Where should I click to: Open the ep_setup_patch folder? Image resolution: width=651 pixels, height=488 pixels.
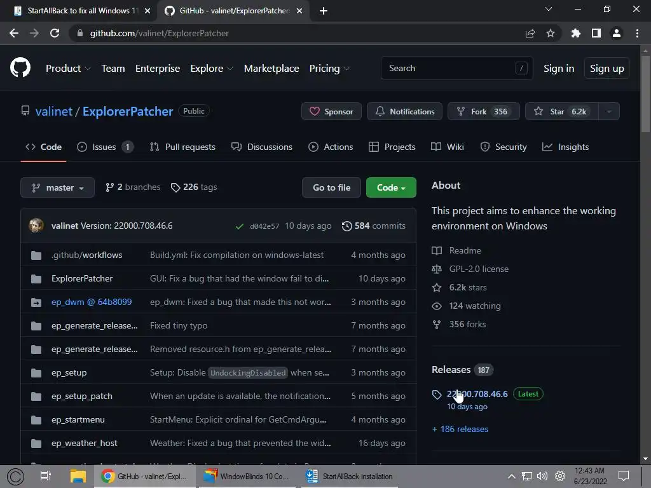coord(82,396)
